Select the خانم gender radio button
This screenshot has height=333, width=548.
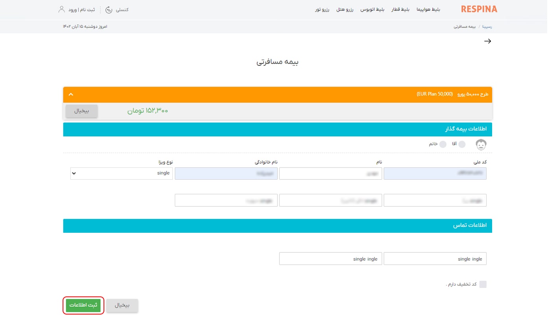443,144
